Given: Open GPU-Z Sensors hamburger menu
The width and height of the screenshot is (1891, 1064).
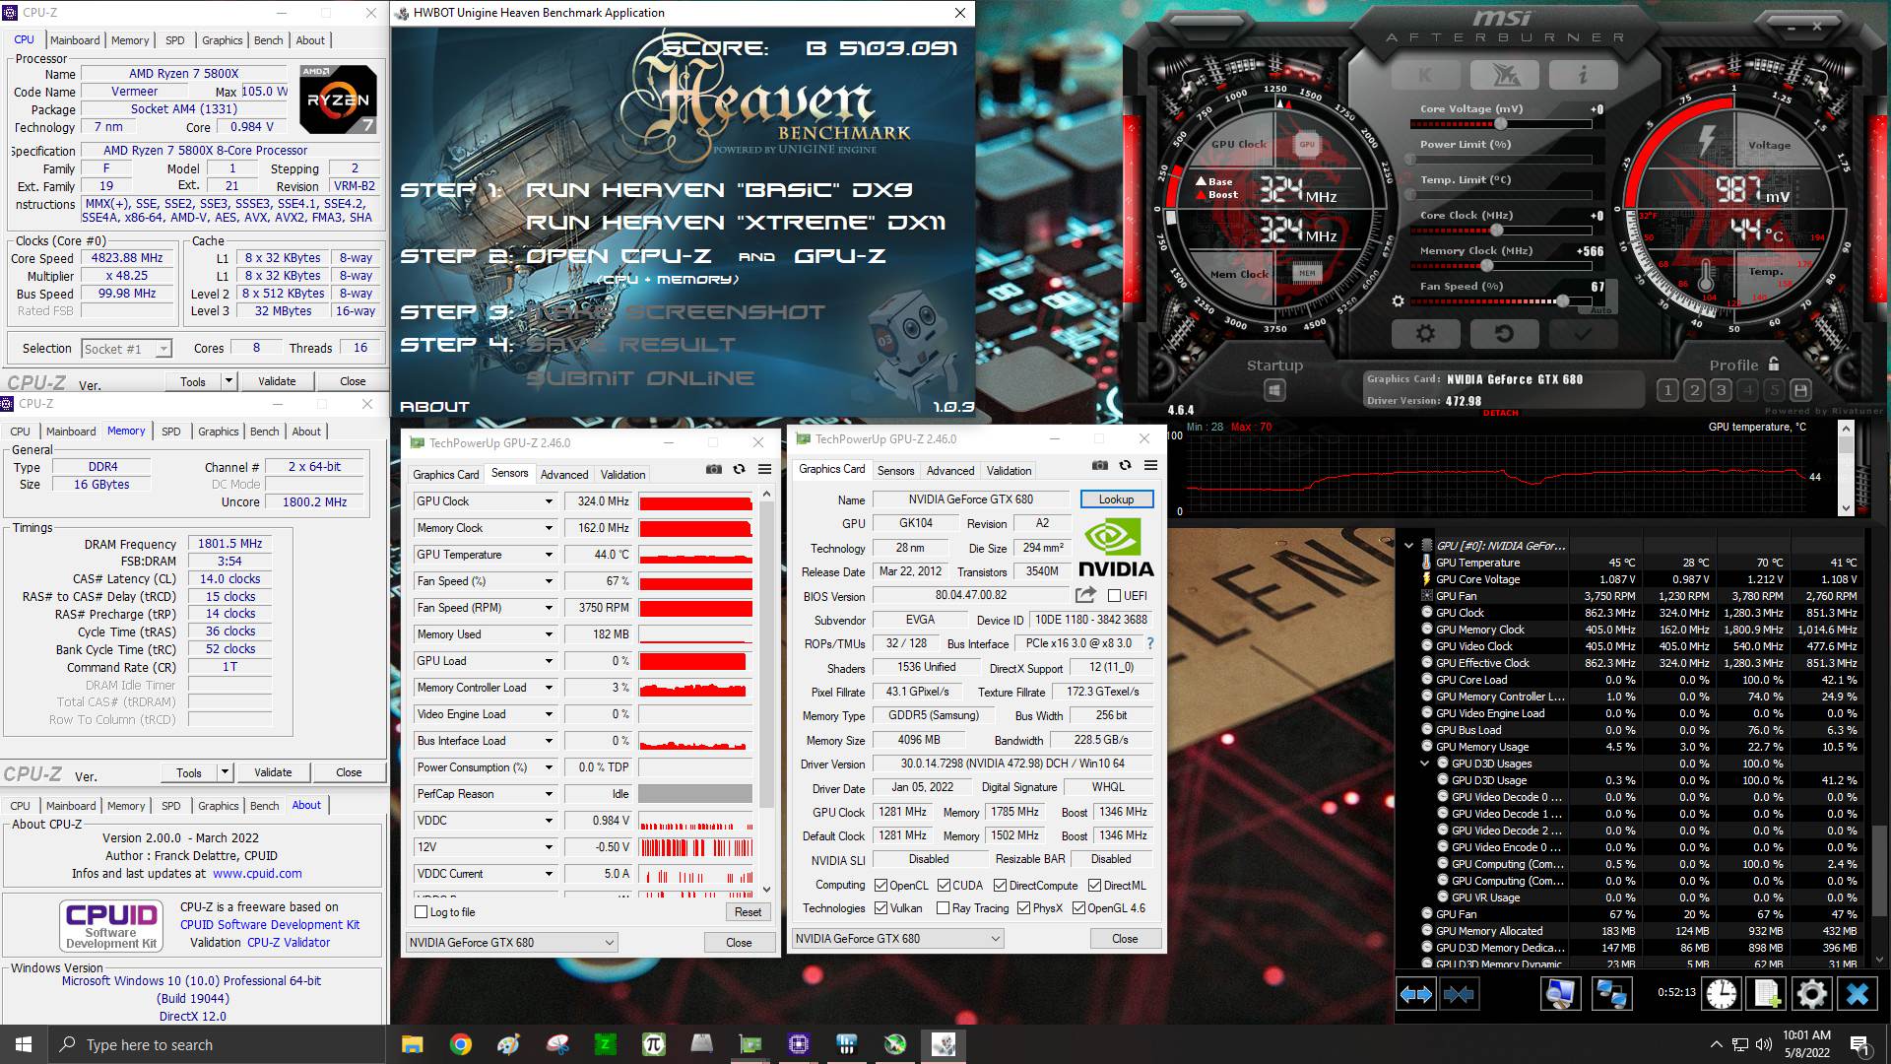Looking at the screenshot, I should [x=764, y=470].
